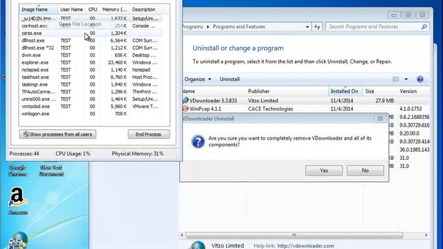Image resolution: width=443 pixels, height=249 pixels.
Task: Click Open File Location context menu item
Action: 80,24
